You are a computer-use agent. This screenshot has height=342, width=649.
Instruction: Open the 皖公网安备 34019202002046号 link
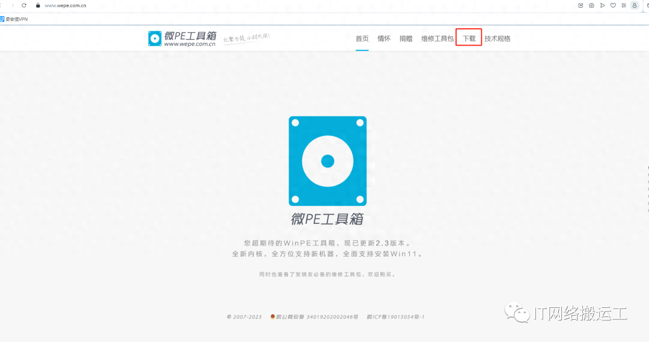coord(314,317)
